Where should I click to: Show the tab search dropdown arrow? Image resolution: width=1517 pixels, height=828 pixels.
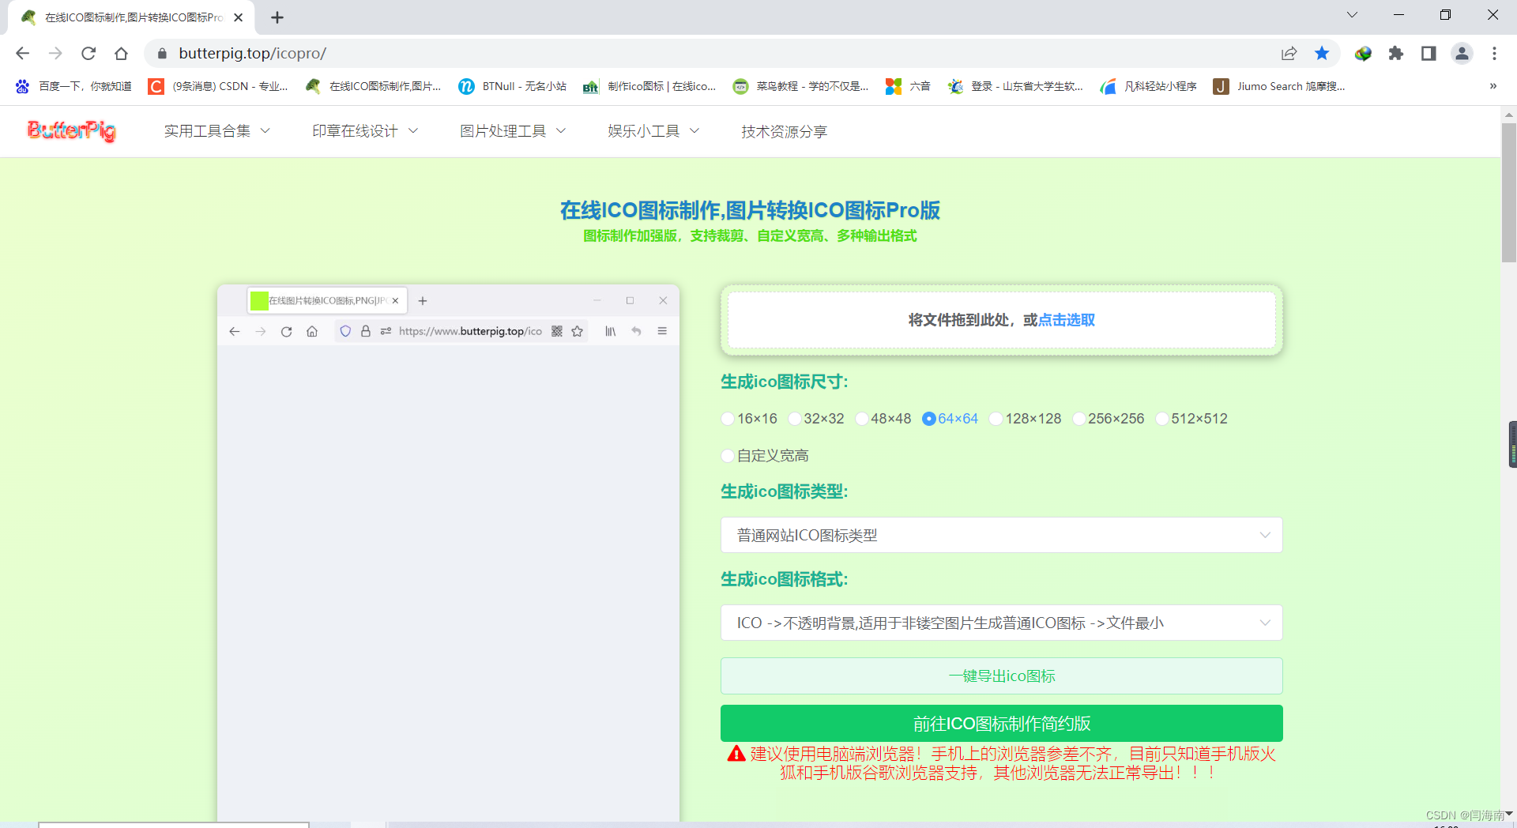coord(1352,15)
